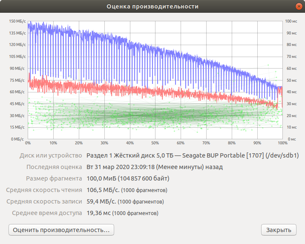Click the '15 МБ/с' axis label

click(17, 127)
